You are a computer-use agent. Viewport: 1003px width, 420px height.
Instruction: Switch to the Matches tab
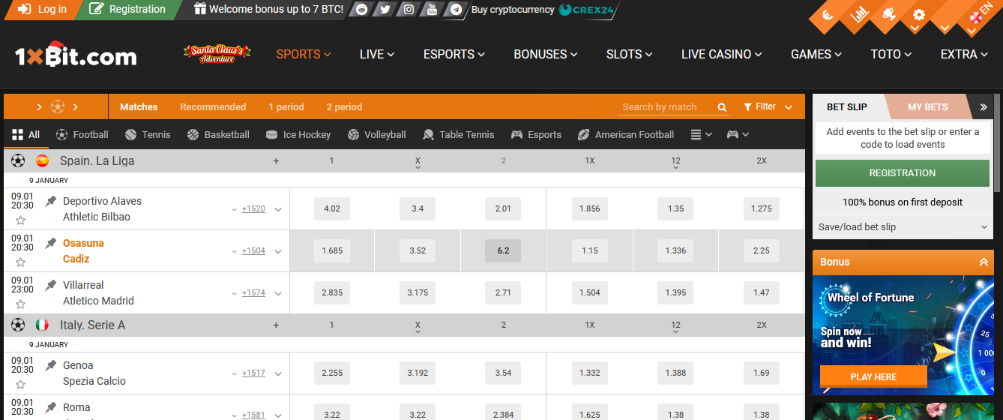click(139, 107)
